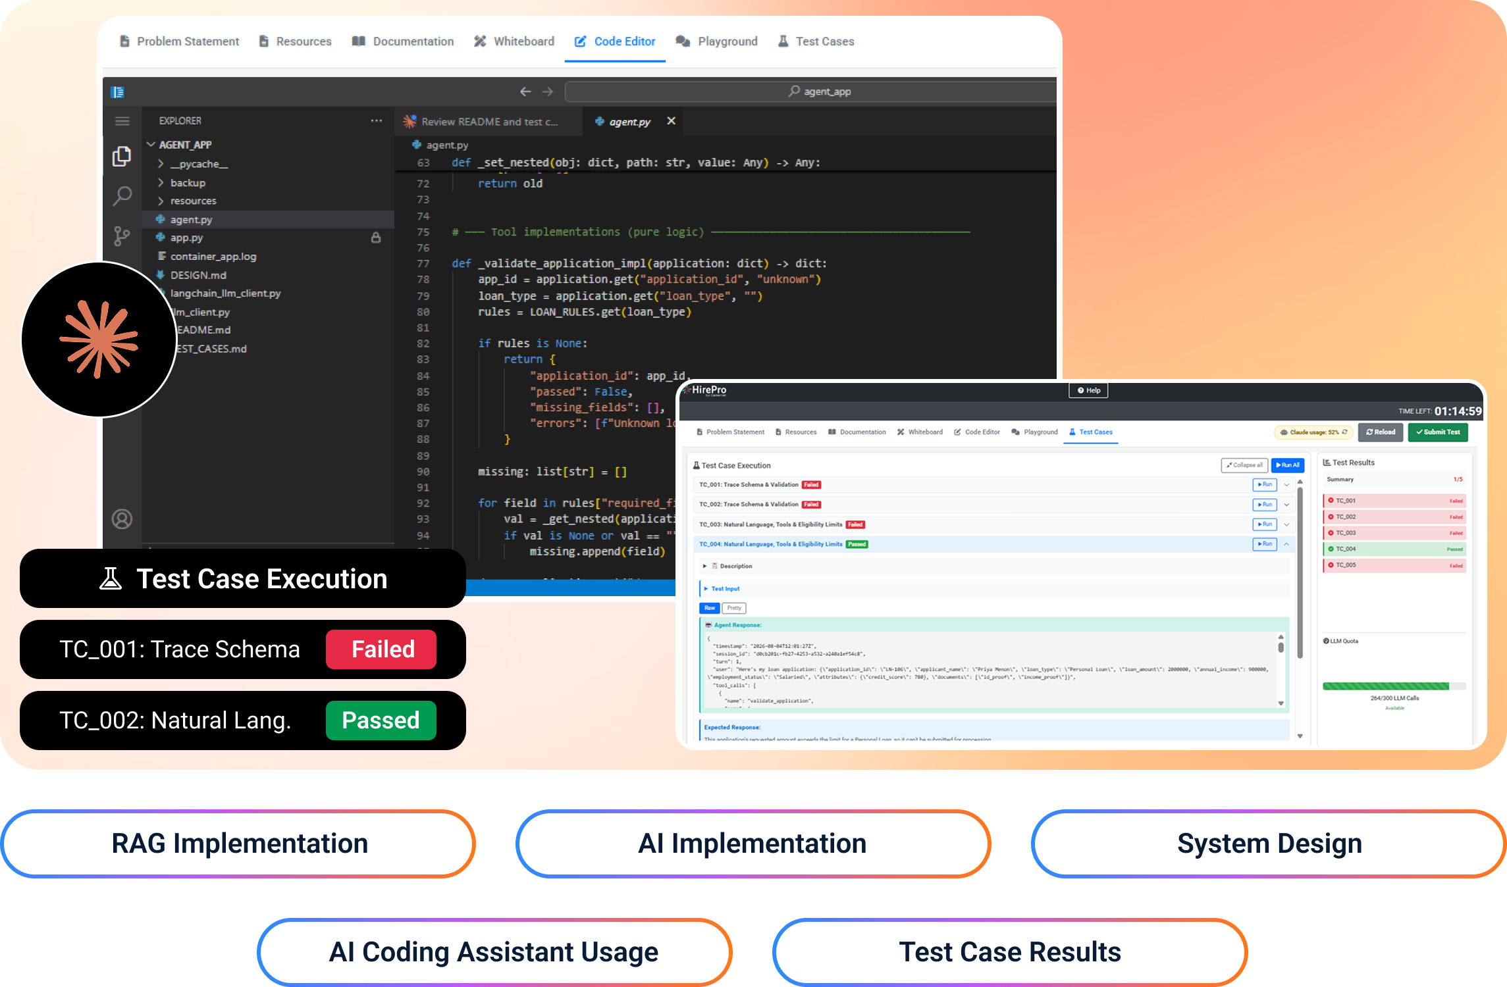Open the hamburger menu in the activity bar
The height and width of the screenshot is (987, 1507).
point(122,121)
